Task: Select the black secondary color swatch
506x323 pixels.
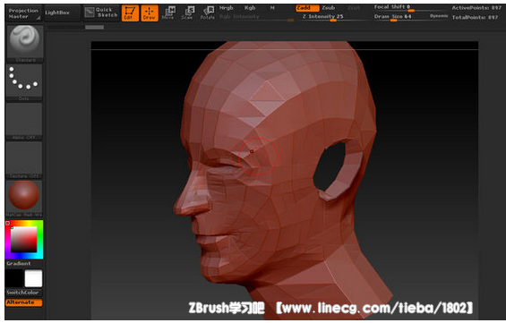Action: point(14,278)
